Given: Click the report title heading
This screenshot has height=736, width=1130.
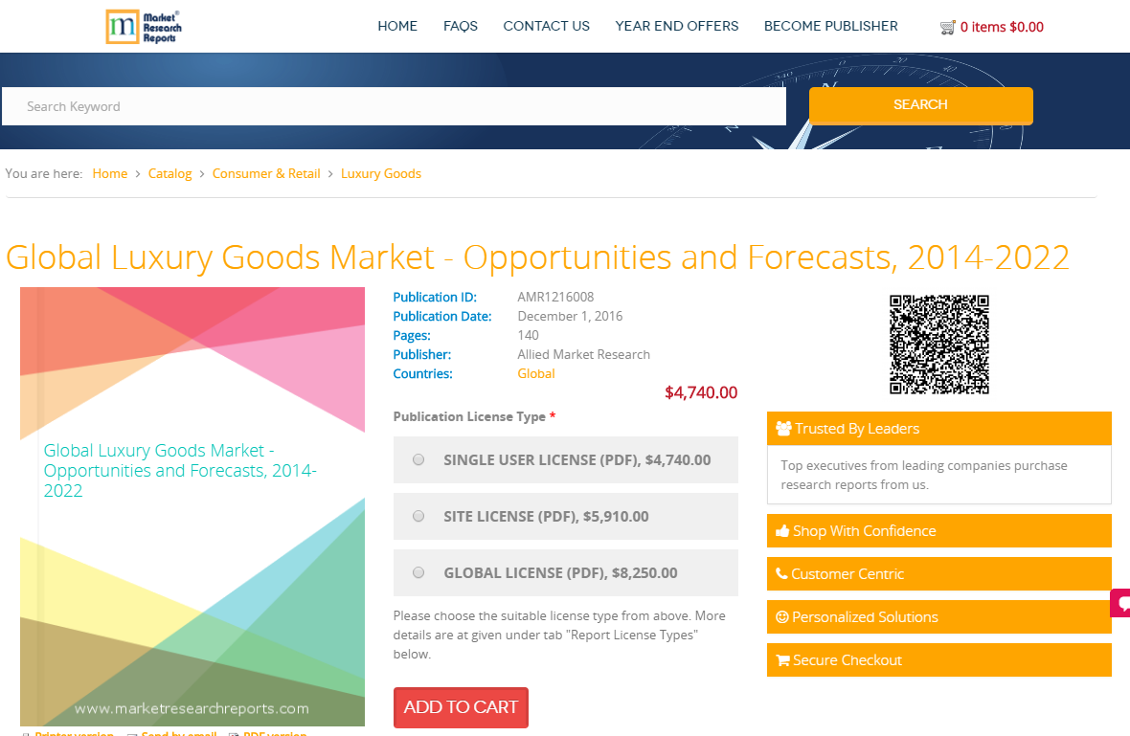Looking at the screenshot, I should click(537, 257).
